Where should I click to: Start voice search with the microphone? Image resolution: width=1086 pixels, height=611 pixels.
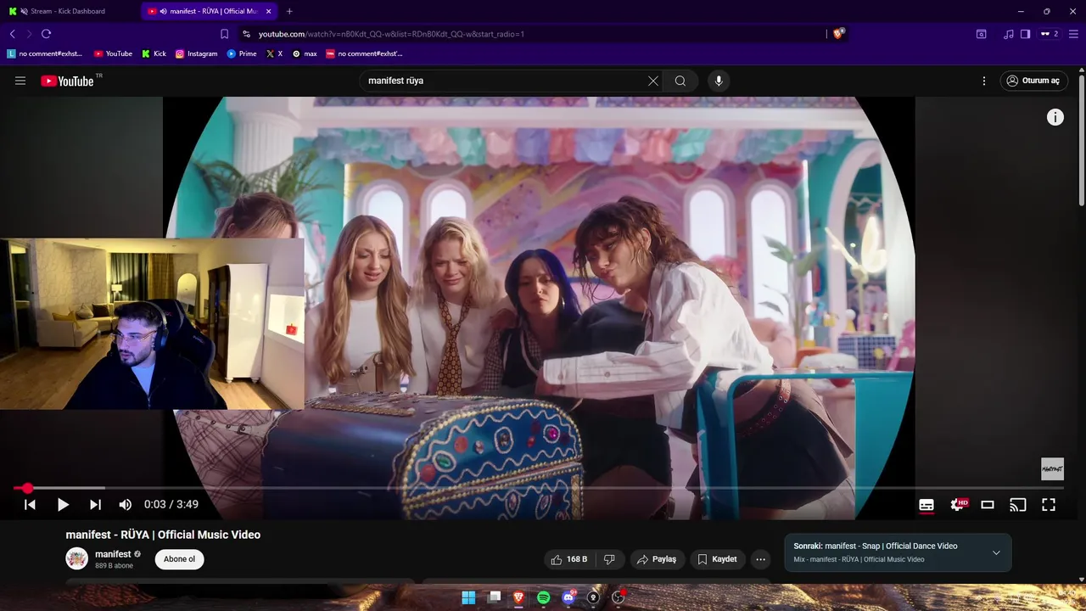[x=719, y=81]
